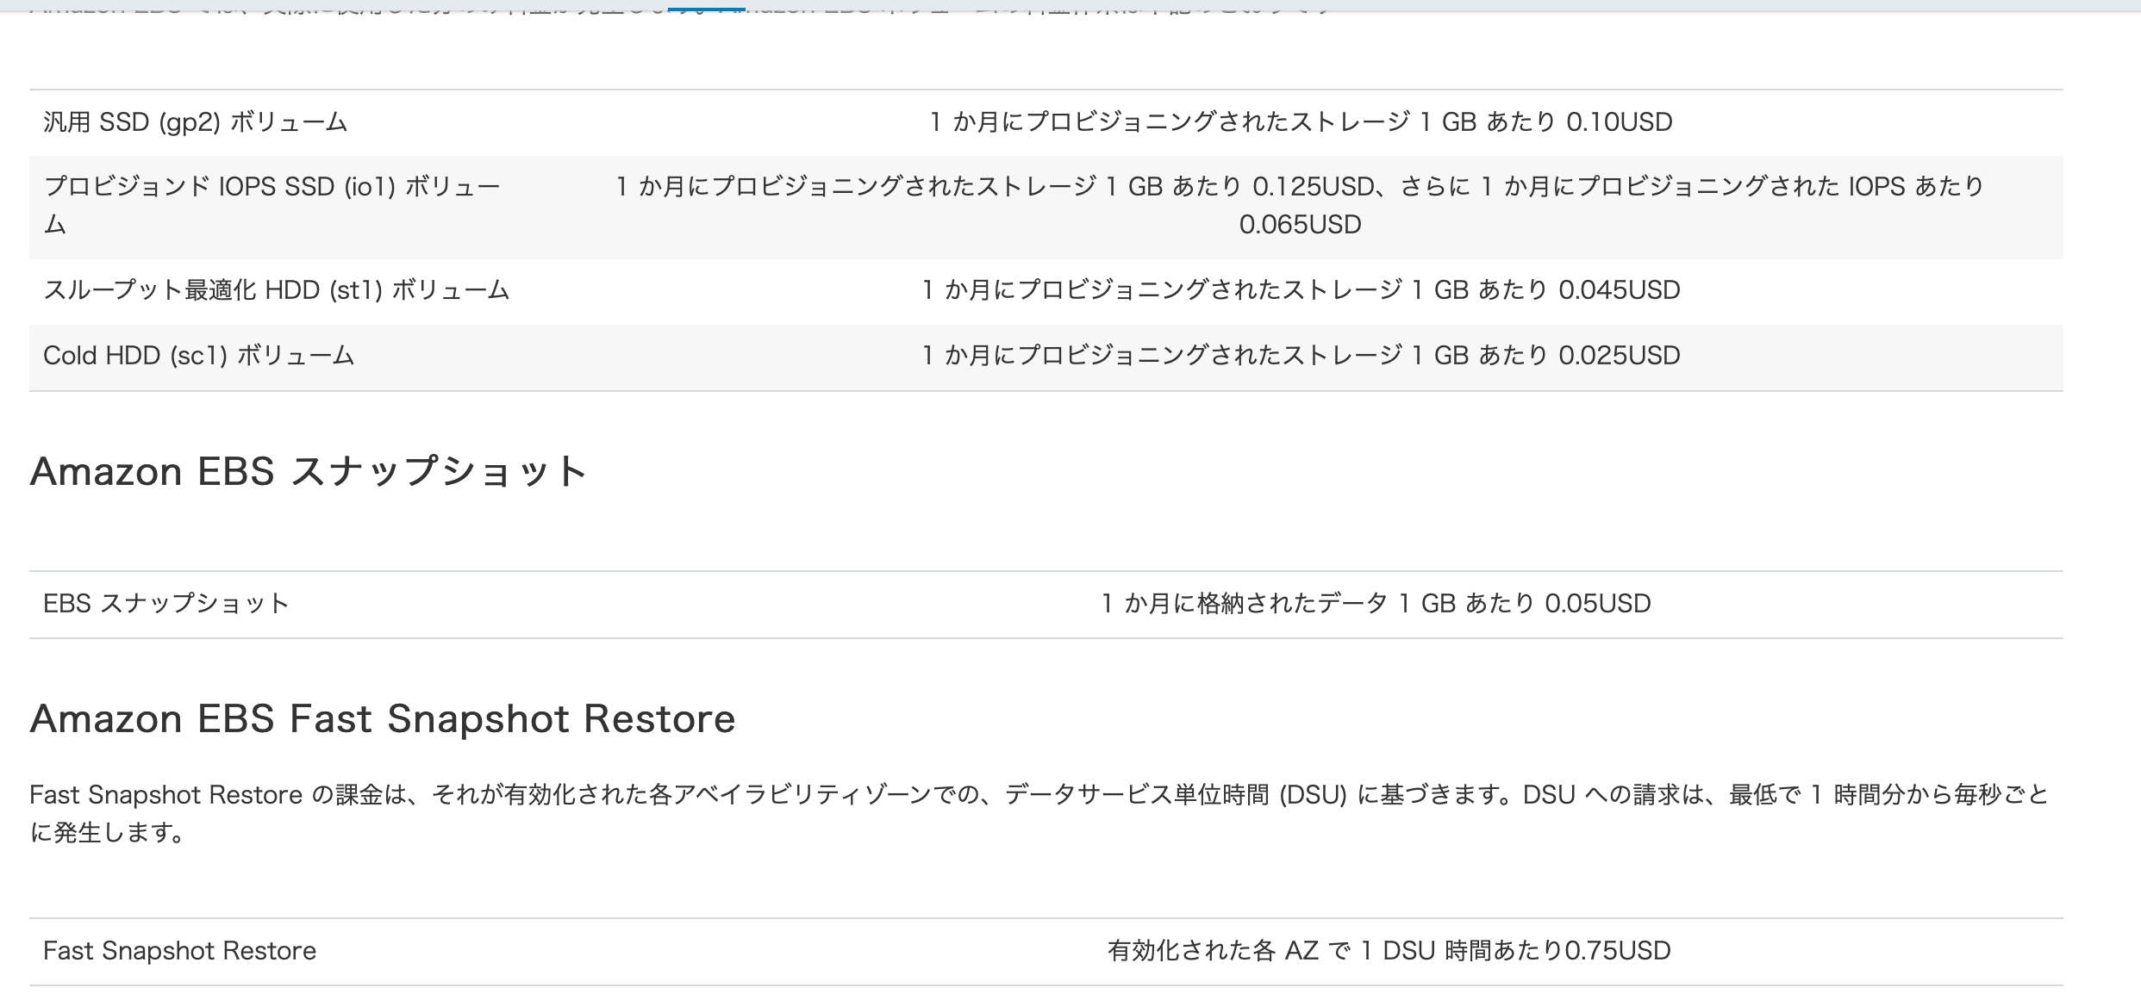Click the 'Amazon EBS Fast Snapshot Restore' heading

(383, 719)
